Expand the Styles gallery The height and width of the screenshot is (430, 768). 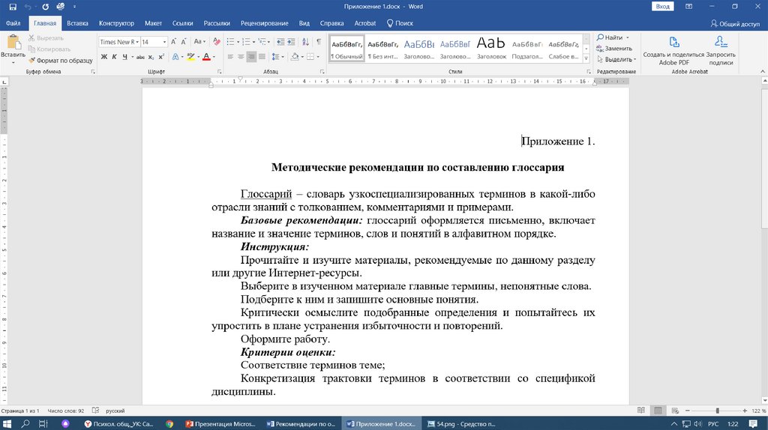tap(585, 57)
